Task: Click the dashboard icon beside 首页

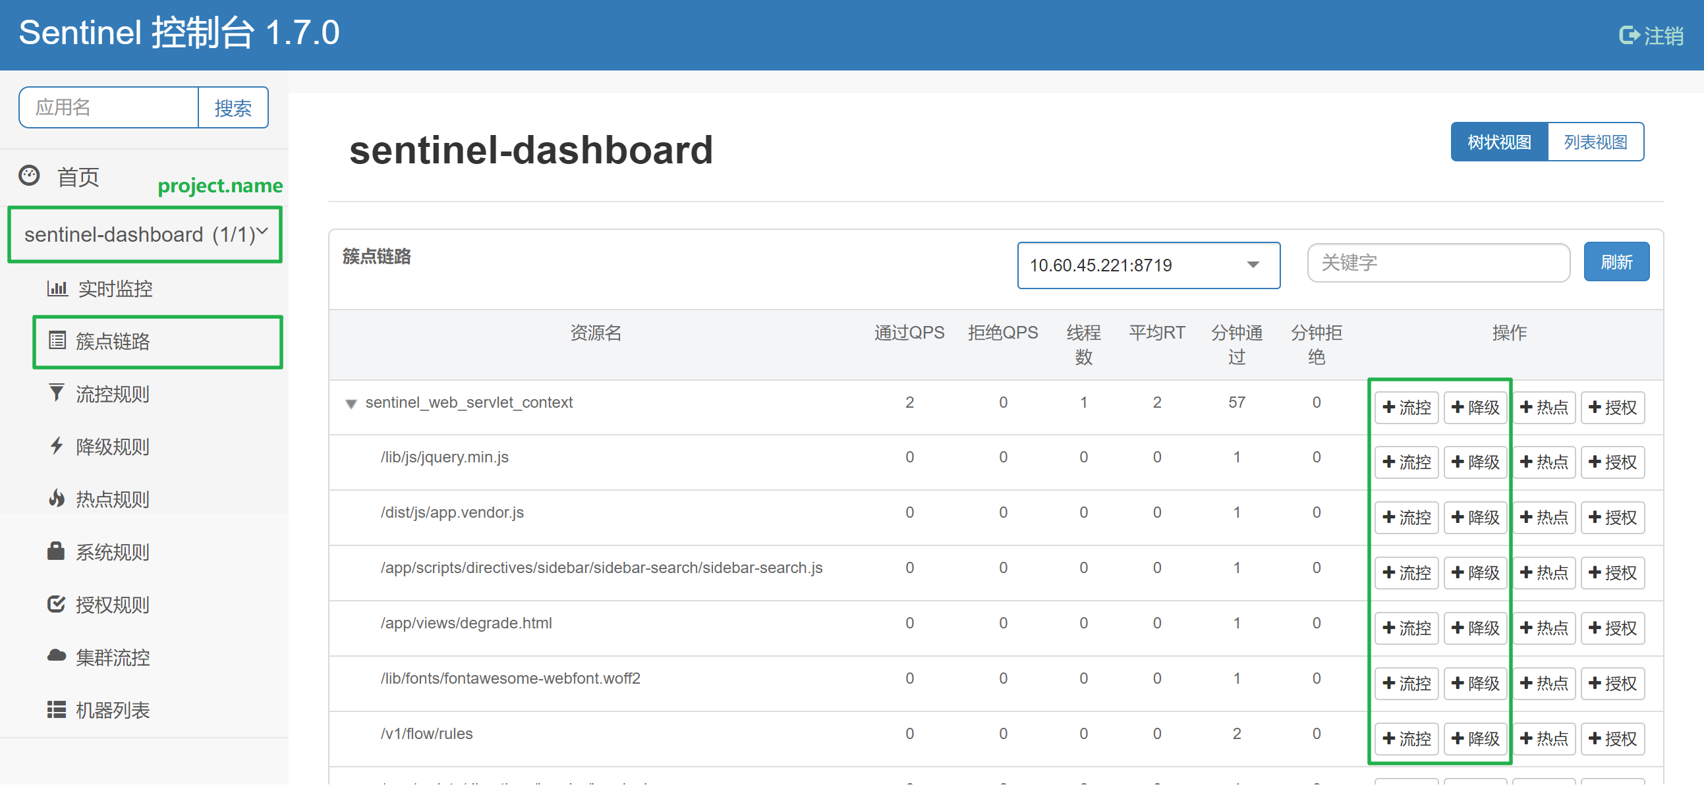Action: 29,176
